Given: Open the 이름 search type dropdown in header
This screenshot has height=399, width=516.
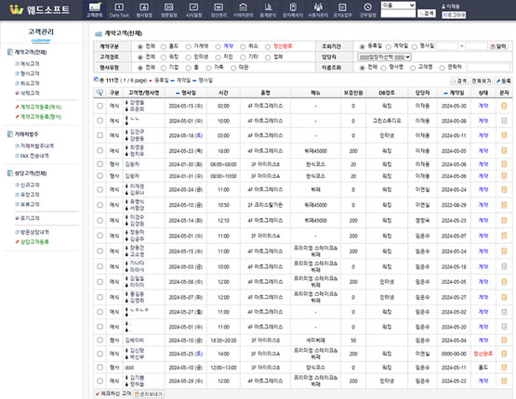Looking at the screenshot, I should [x=398, y=5].
